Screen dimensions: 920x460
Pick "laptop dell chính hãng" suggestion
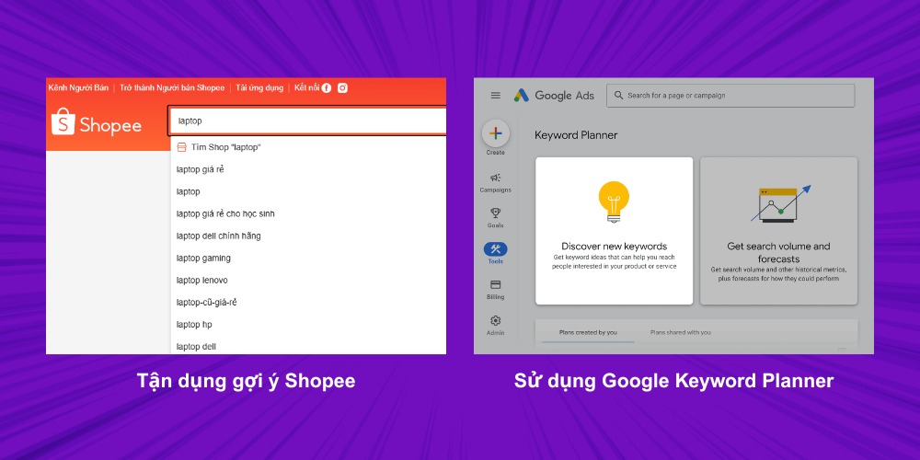(218, 236)
